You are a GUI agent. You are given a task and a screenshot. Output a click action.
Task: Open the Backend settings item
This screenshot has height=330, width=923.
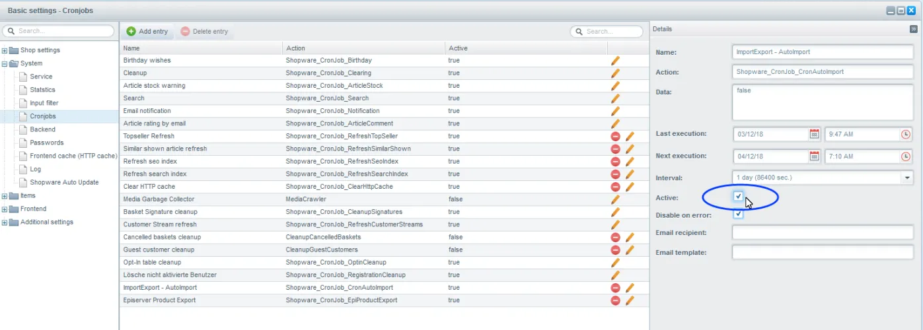(x=42, y=129)
